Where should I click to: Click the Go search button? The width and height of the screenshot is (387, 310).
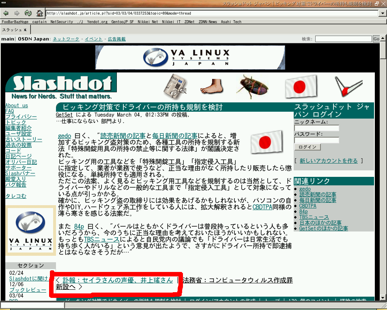click(376, 39)
